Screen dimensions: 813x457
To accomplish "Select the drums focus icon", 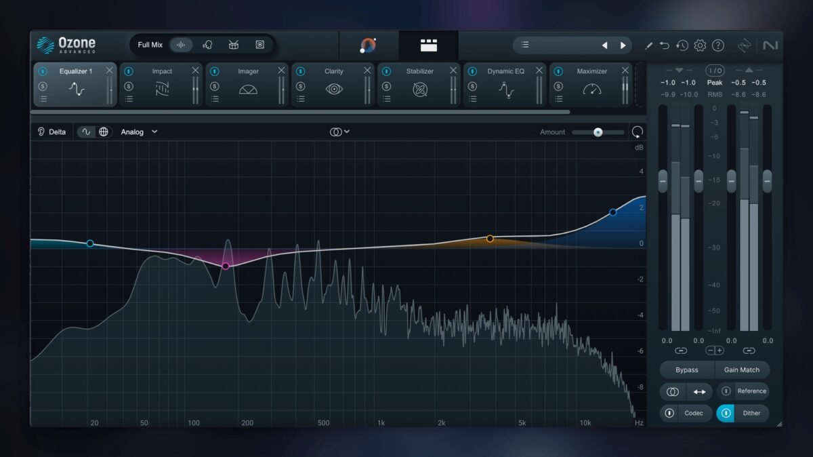I will [x=234, y=45].
